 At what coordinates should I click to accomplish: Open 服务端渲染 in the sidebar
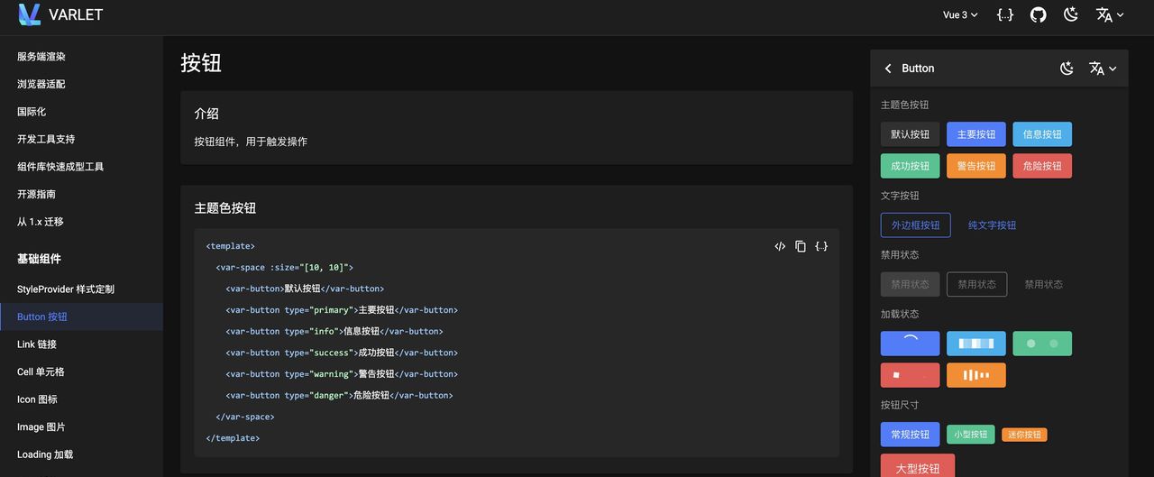81,57
